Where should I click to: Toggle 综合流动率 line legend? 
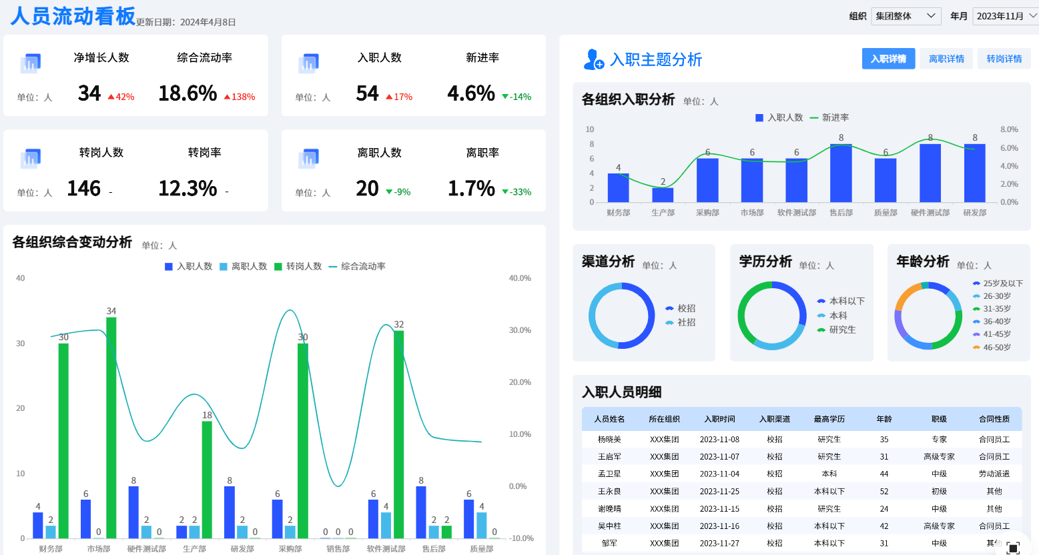tap(357, 266)
